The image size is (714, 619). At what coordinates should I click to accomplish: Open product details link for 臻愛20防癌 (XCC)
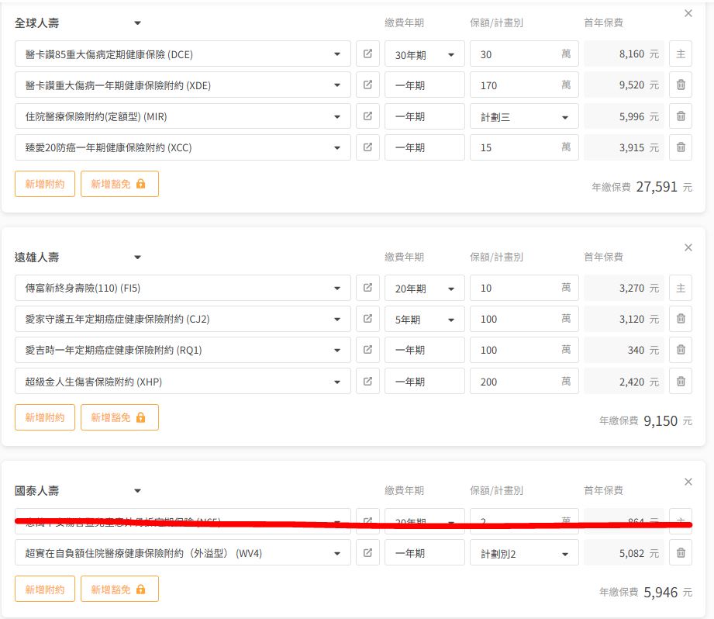pos(367,147)
